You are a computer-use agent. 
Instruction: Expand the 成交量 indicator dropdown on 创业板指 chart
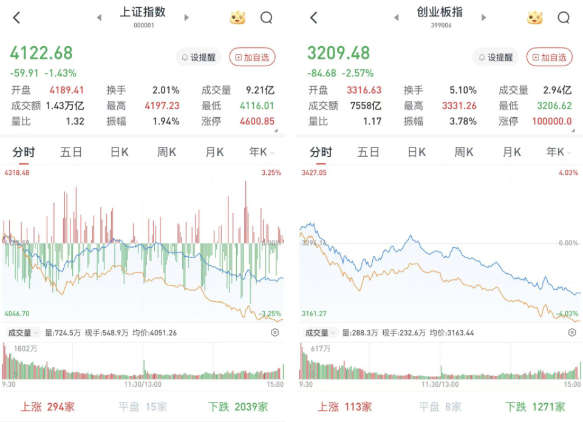[320, 333]
